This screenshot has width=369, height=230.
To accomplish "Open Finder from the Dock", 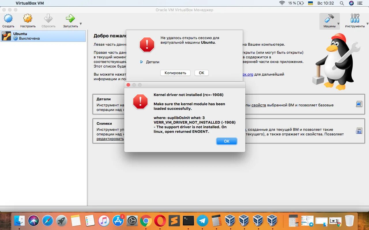I will tap(20, 221).
